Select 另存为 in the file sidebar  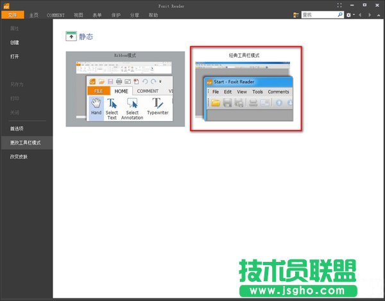[x=17, y=85]
